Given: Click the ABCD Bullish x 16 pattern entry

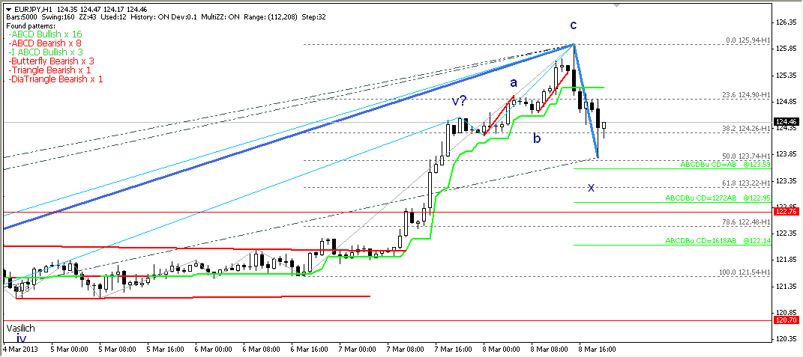Looking at the screenshot, I should (x=45, y=34).
